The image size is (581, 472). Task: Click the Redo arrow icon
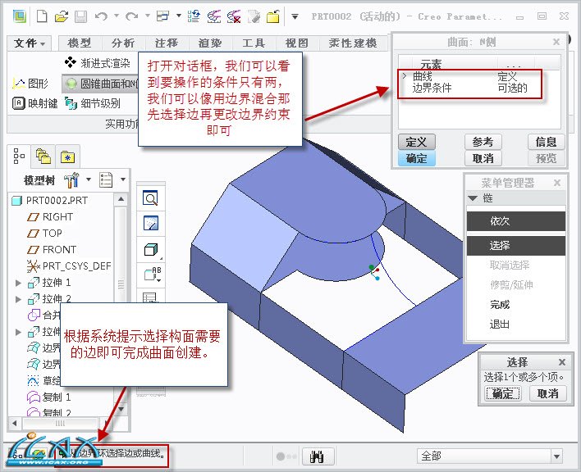(x=132, y=16)
